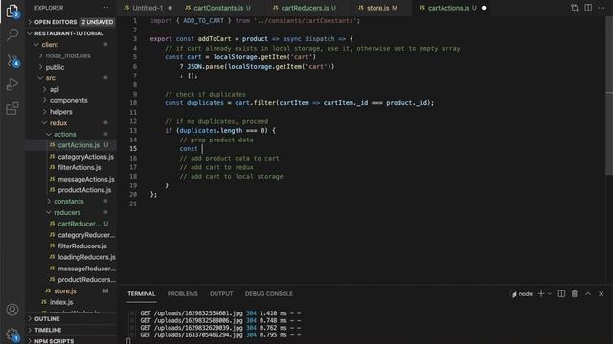
Task: Open the Explorer view in activity bar
Action: pyautogui.click(x=12, y=11)
